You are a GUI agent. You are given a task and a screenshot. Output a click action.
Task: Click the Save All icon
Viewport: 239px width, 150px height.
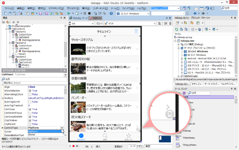pyautogui.click(x=46, y=14)
